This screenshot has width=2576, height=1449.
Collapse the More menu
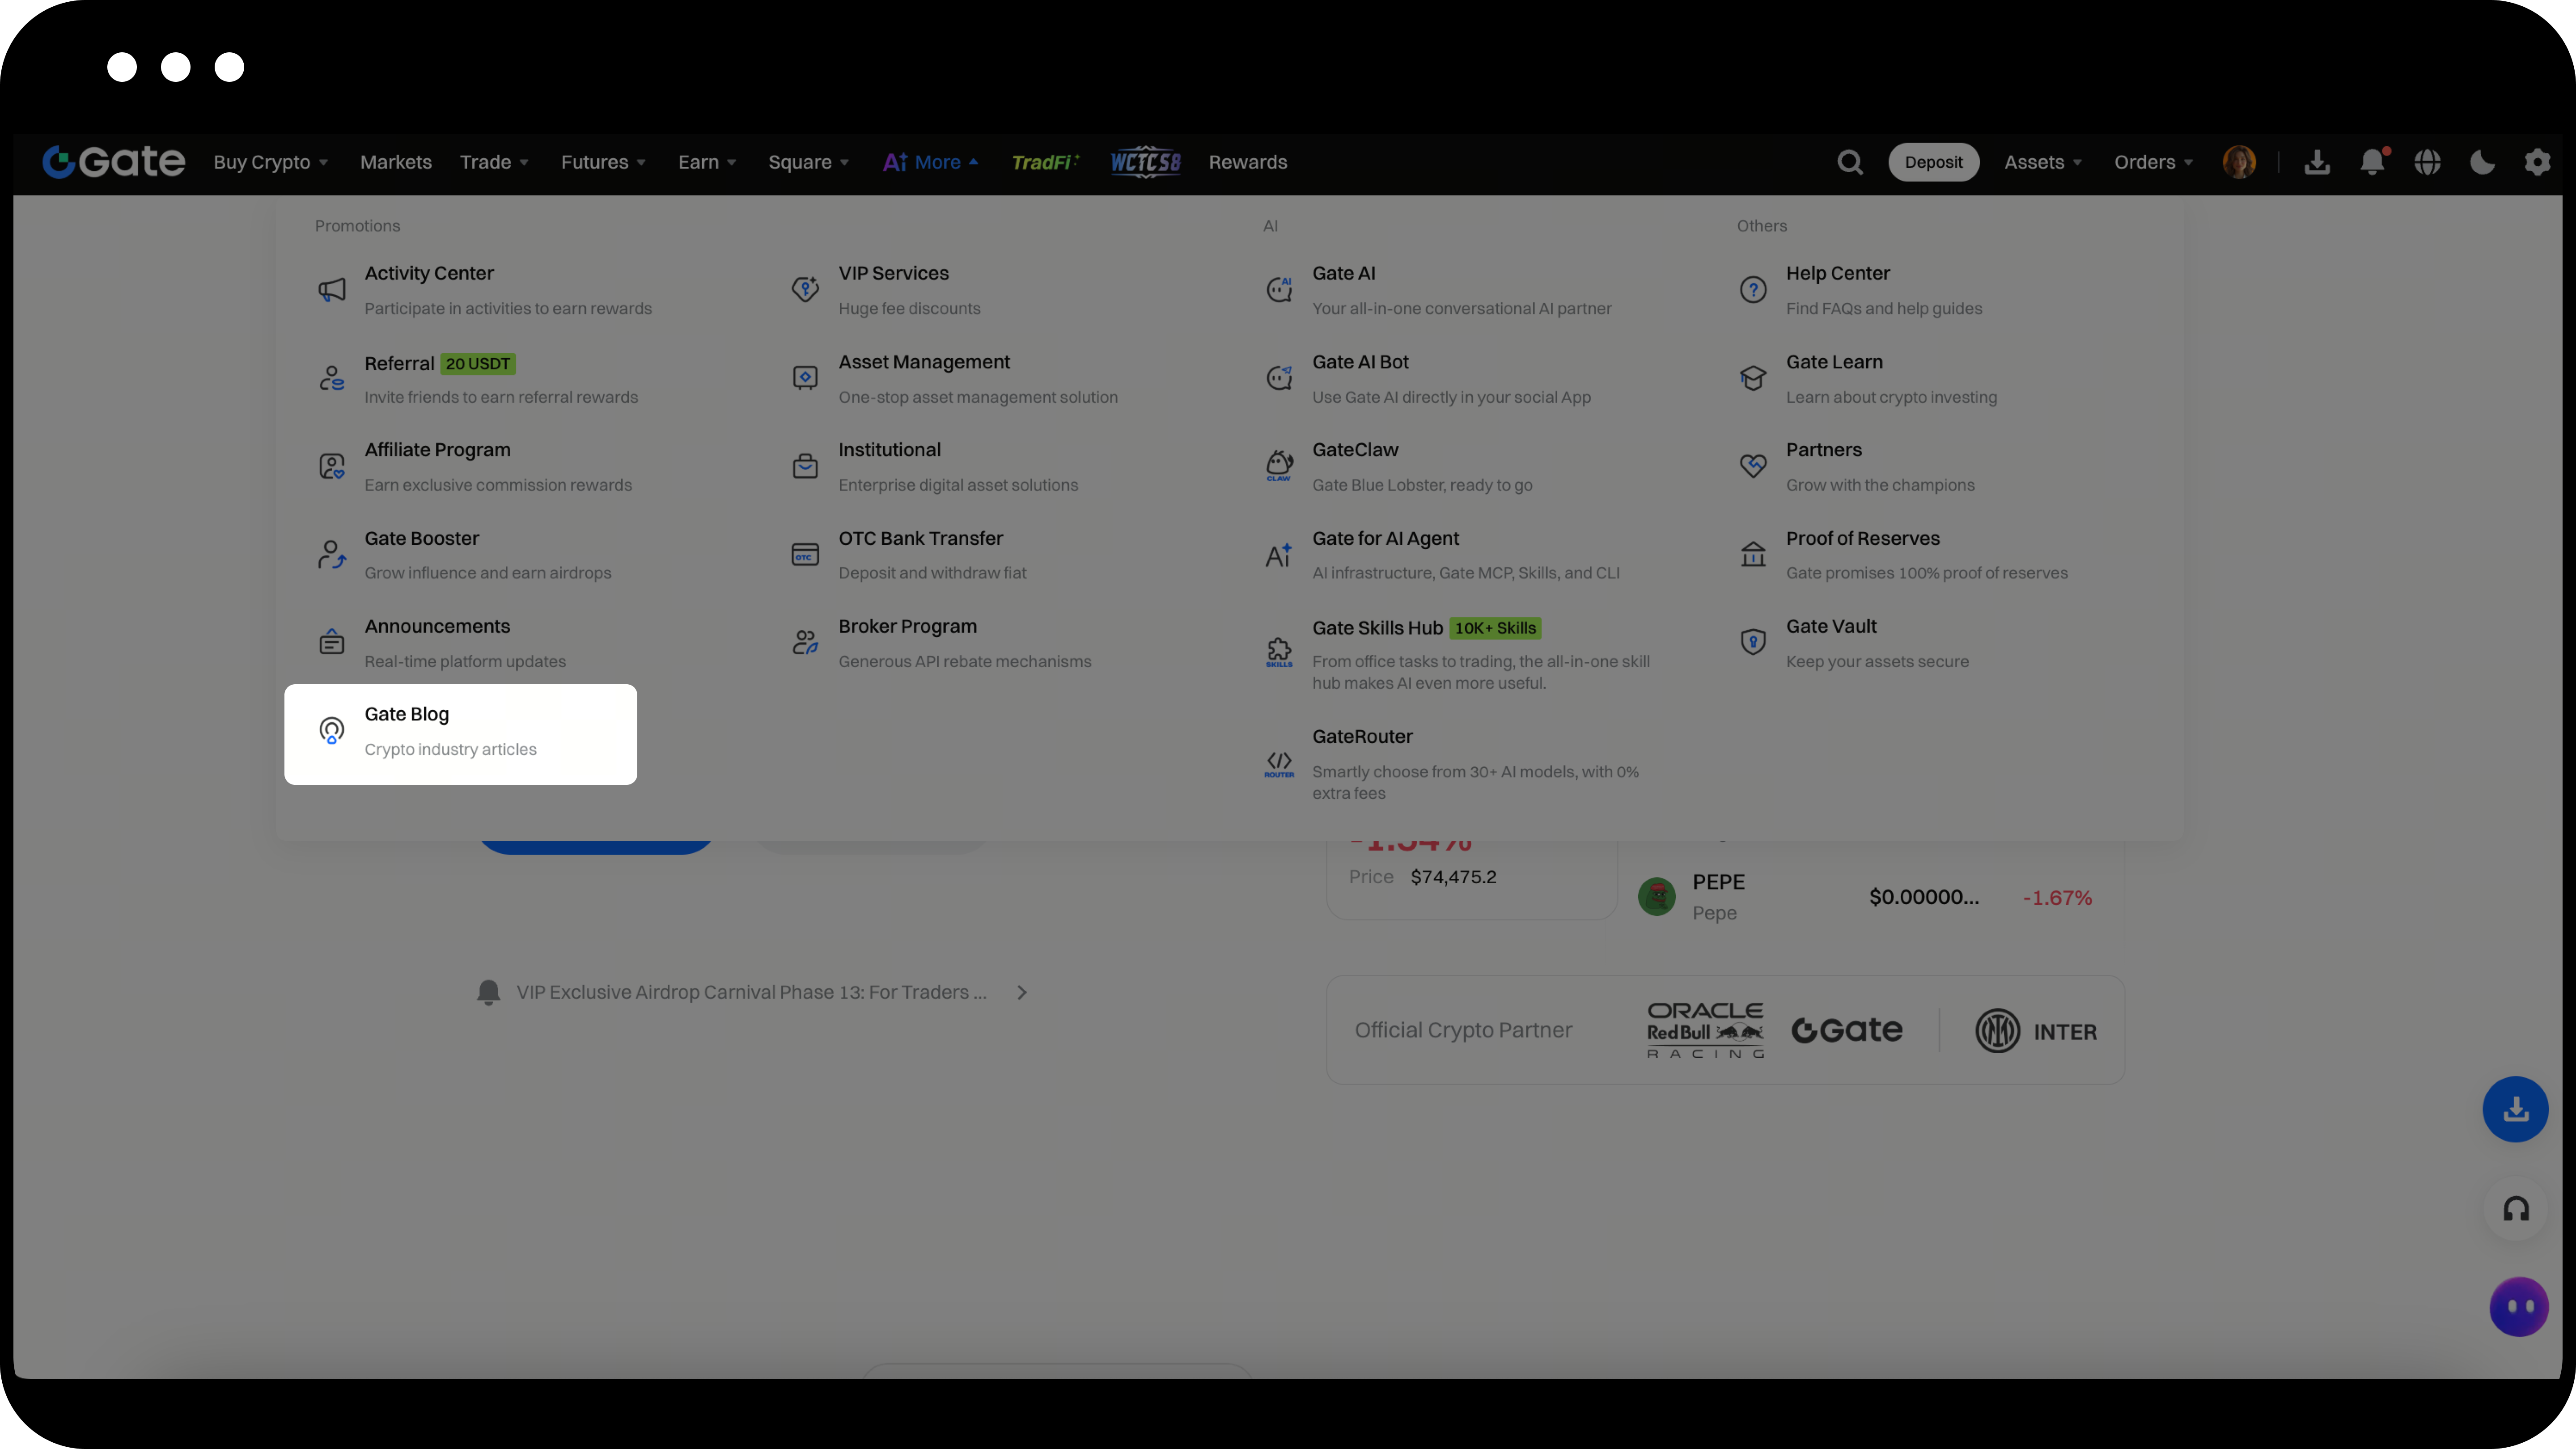point(930,162)
